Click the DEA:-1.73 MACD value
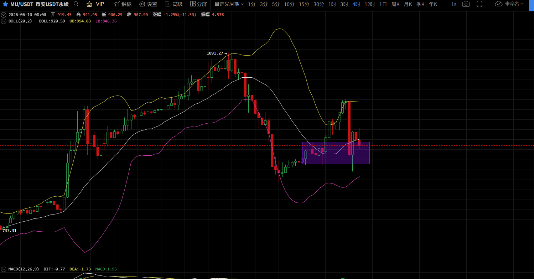This screenshot has width=534, height=279. (80, 269)
